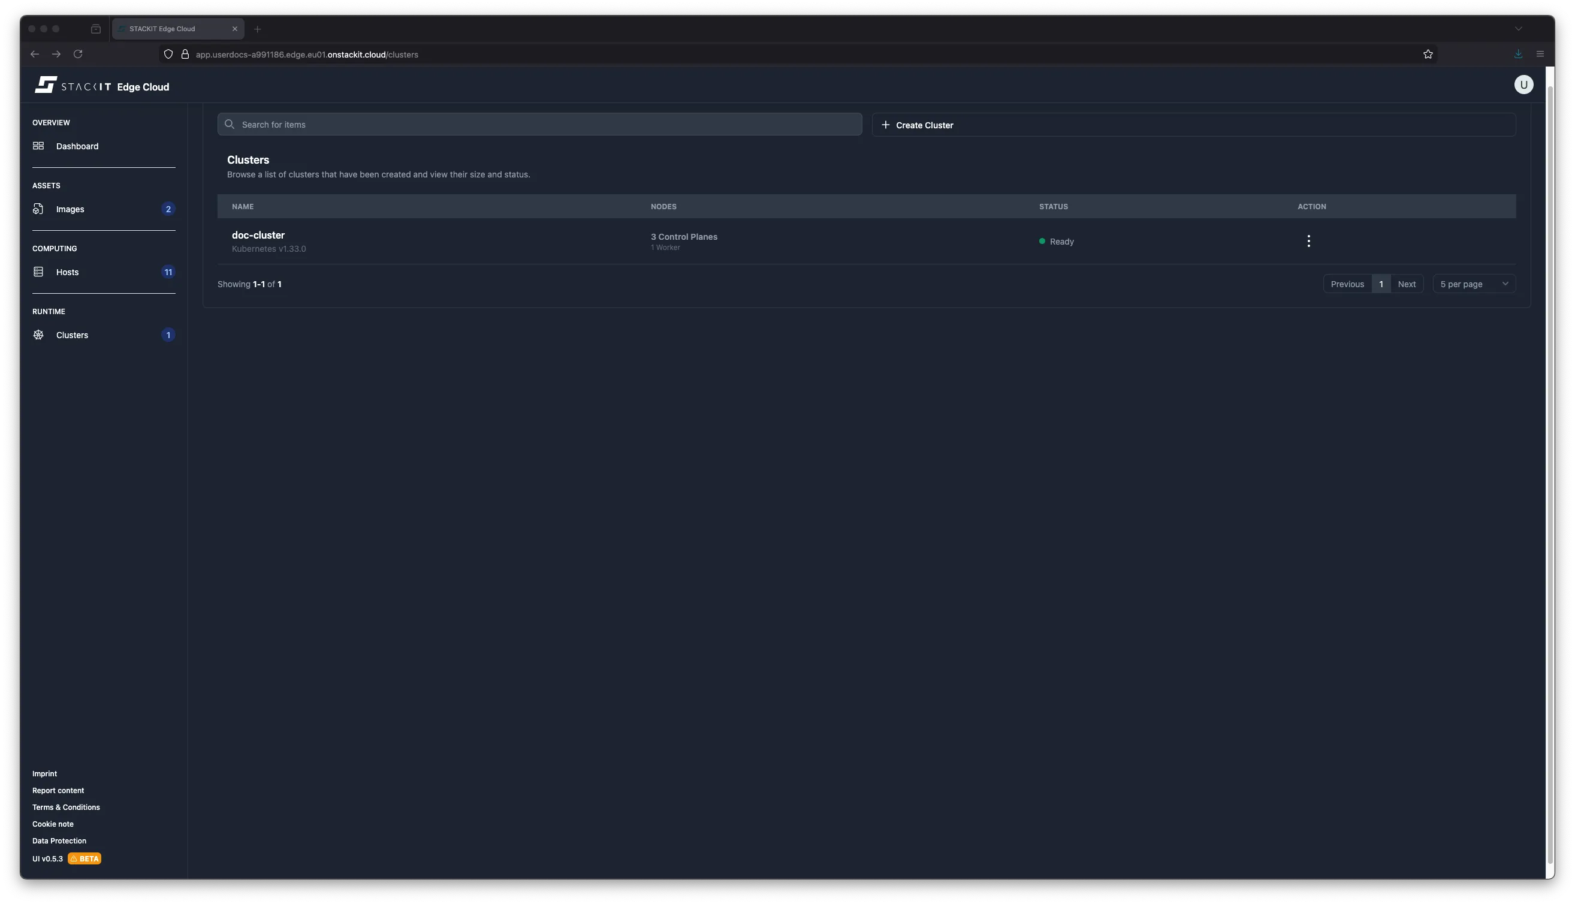1575x904 pixels.
Task: Bookmark the page with the star icon
Action: pyautogui.click(x=1428, y=54)
